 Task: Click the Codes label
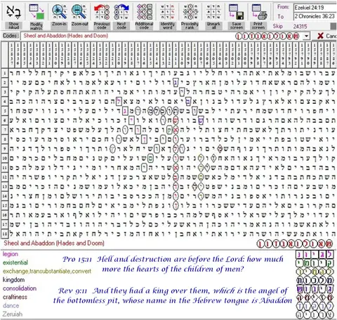pyautogui.click(x=11, y=36)
